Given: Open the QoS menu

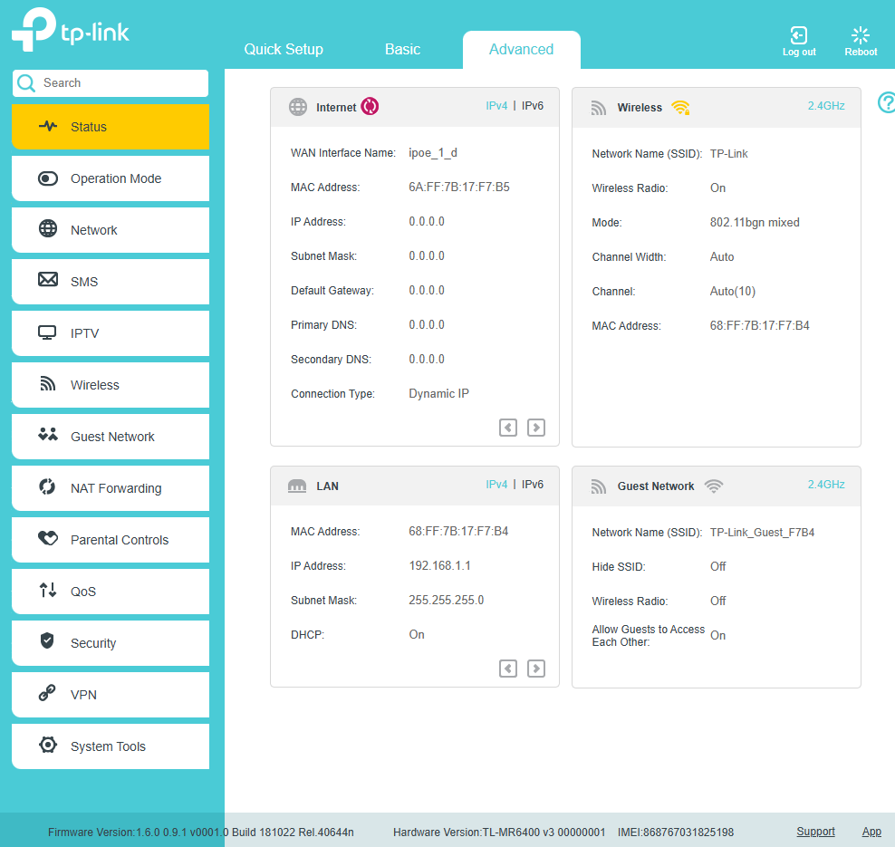Looking at the screenshot, I should [x=111, y=592].
